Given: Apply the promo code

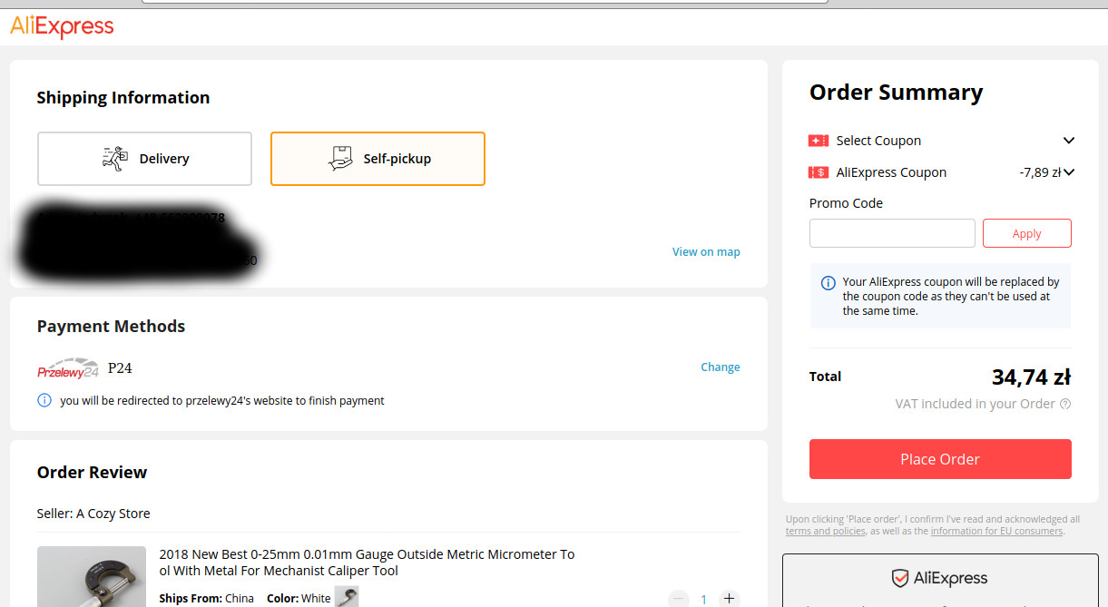Looking at the screenshot, I should point(1027,233).
